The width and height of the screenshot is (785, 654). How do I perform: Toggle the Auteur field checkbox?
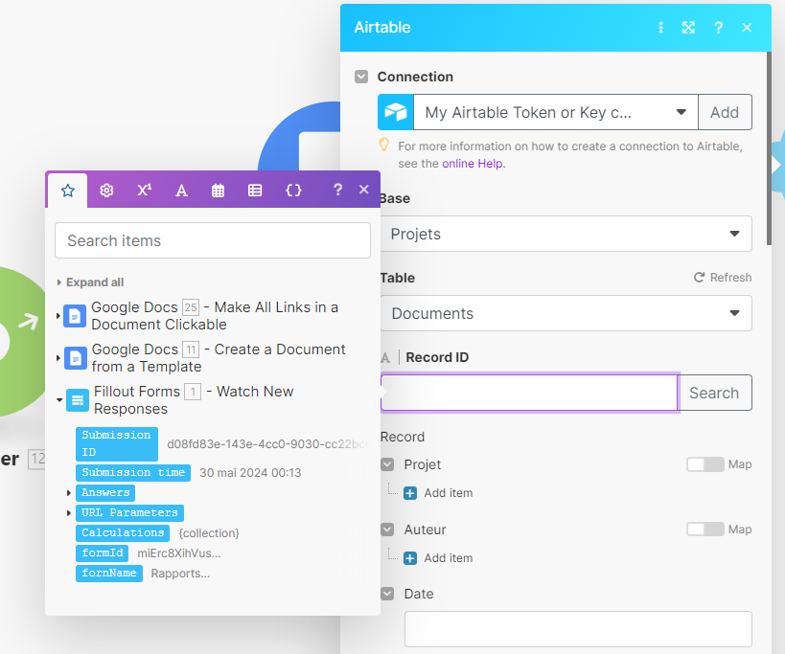387,530
